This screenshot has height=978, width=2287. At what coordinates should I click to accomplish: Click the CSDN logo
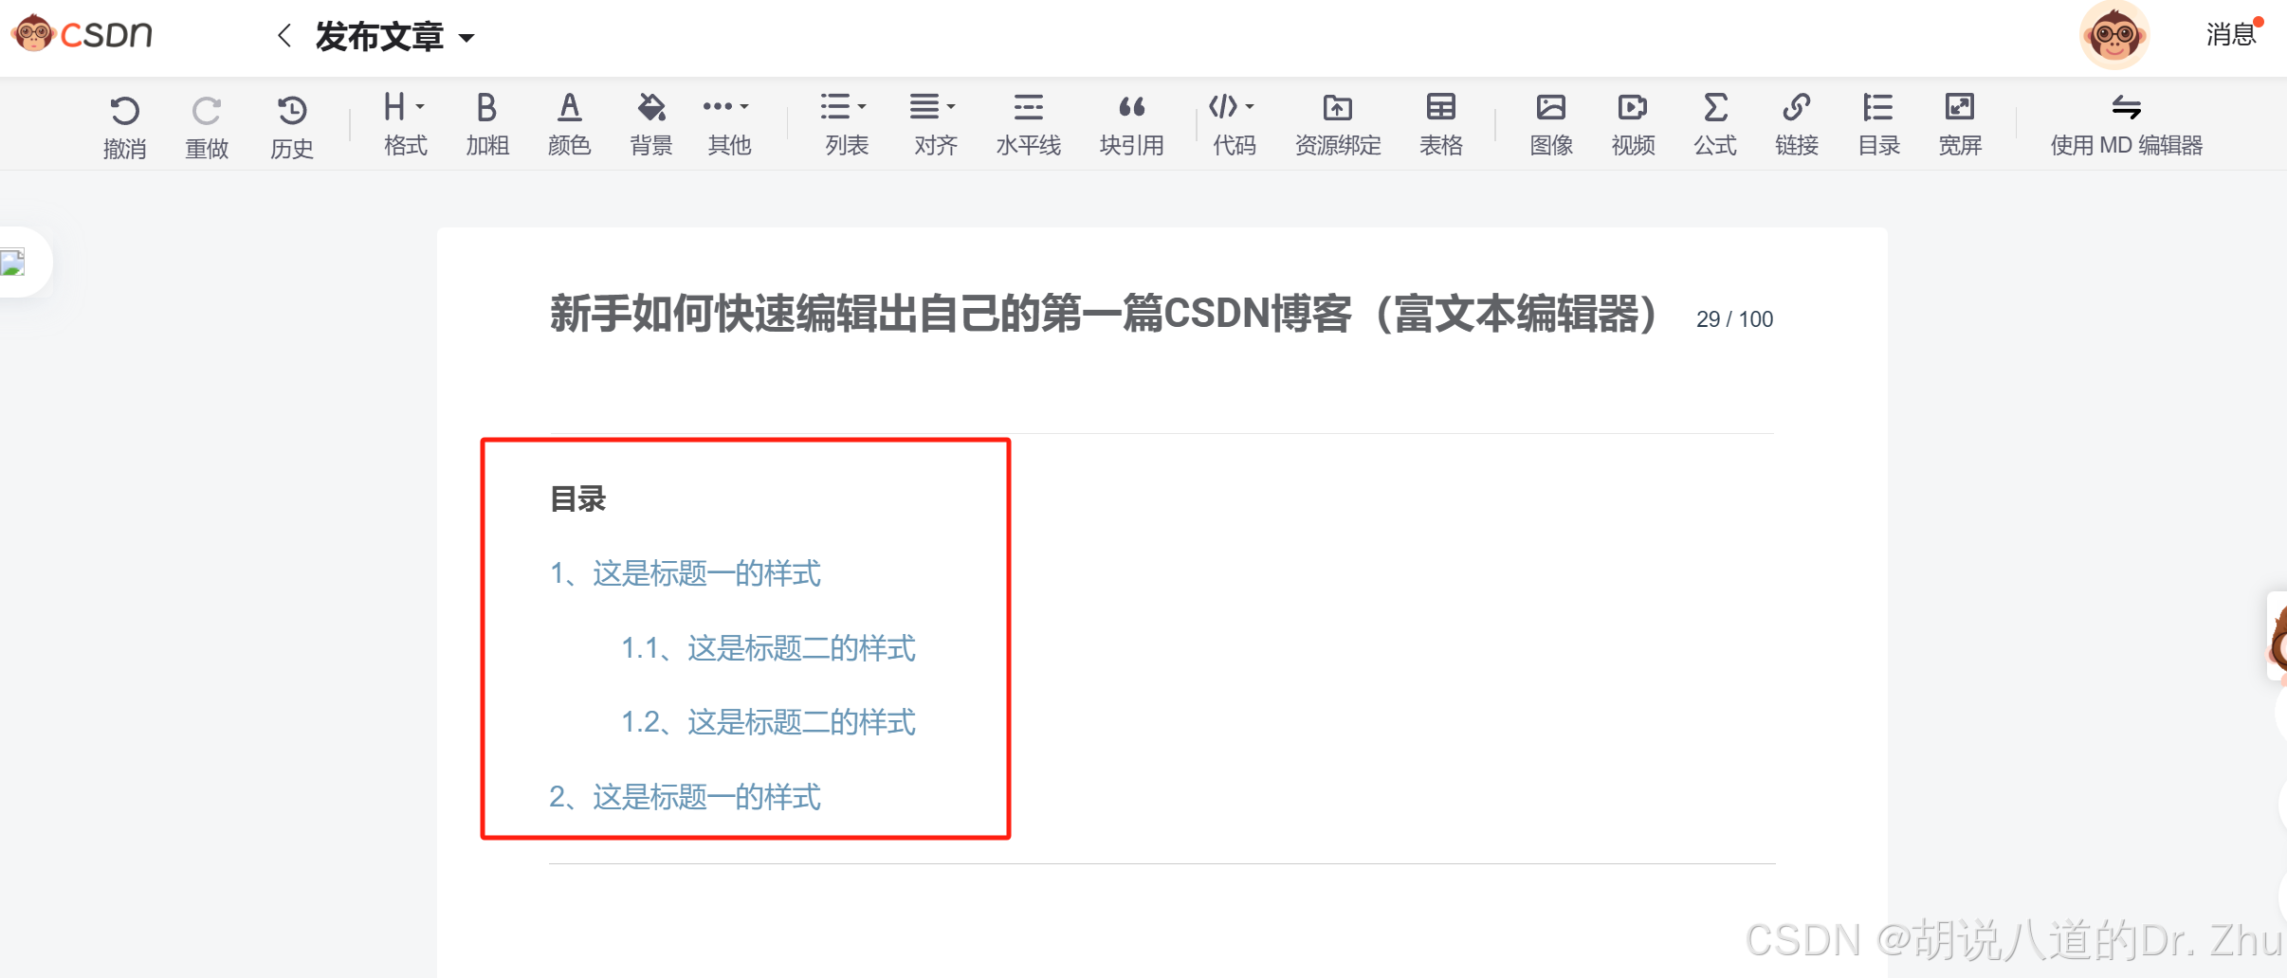pos(82,34)
